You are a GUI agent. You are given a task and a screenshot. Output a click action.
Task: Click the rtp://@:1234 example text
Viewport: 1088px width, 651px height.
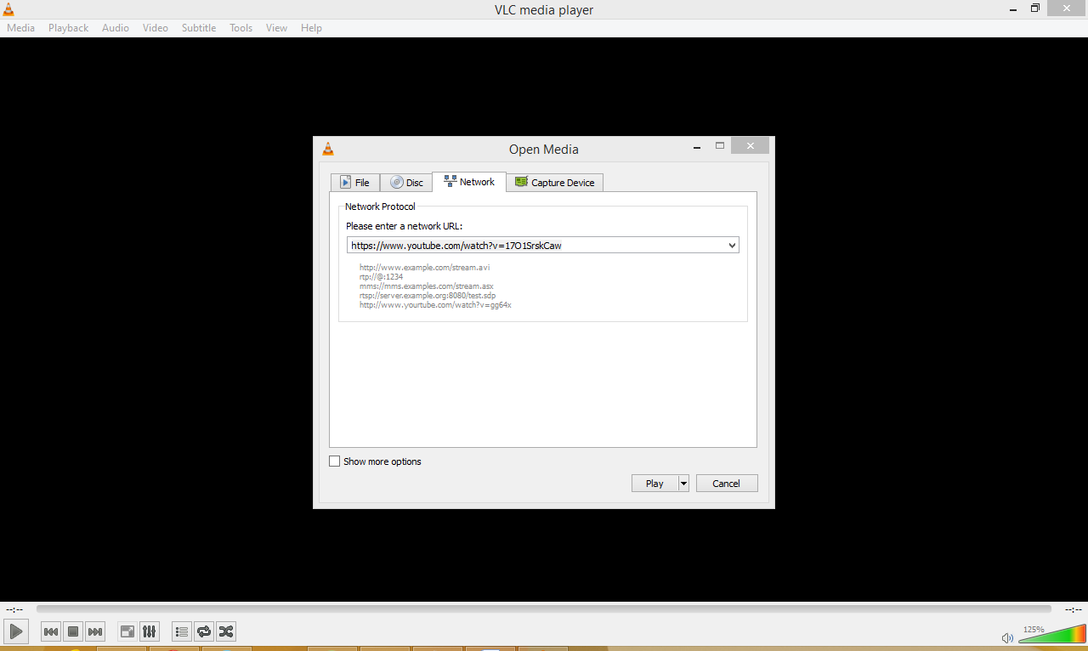382,276
